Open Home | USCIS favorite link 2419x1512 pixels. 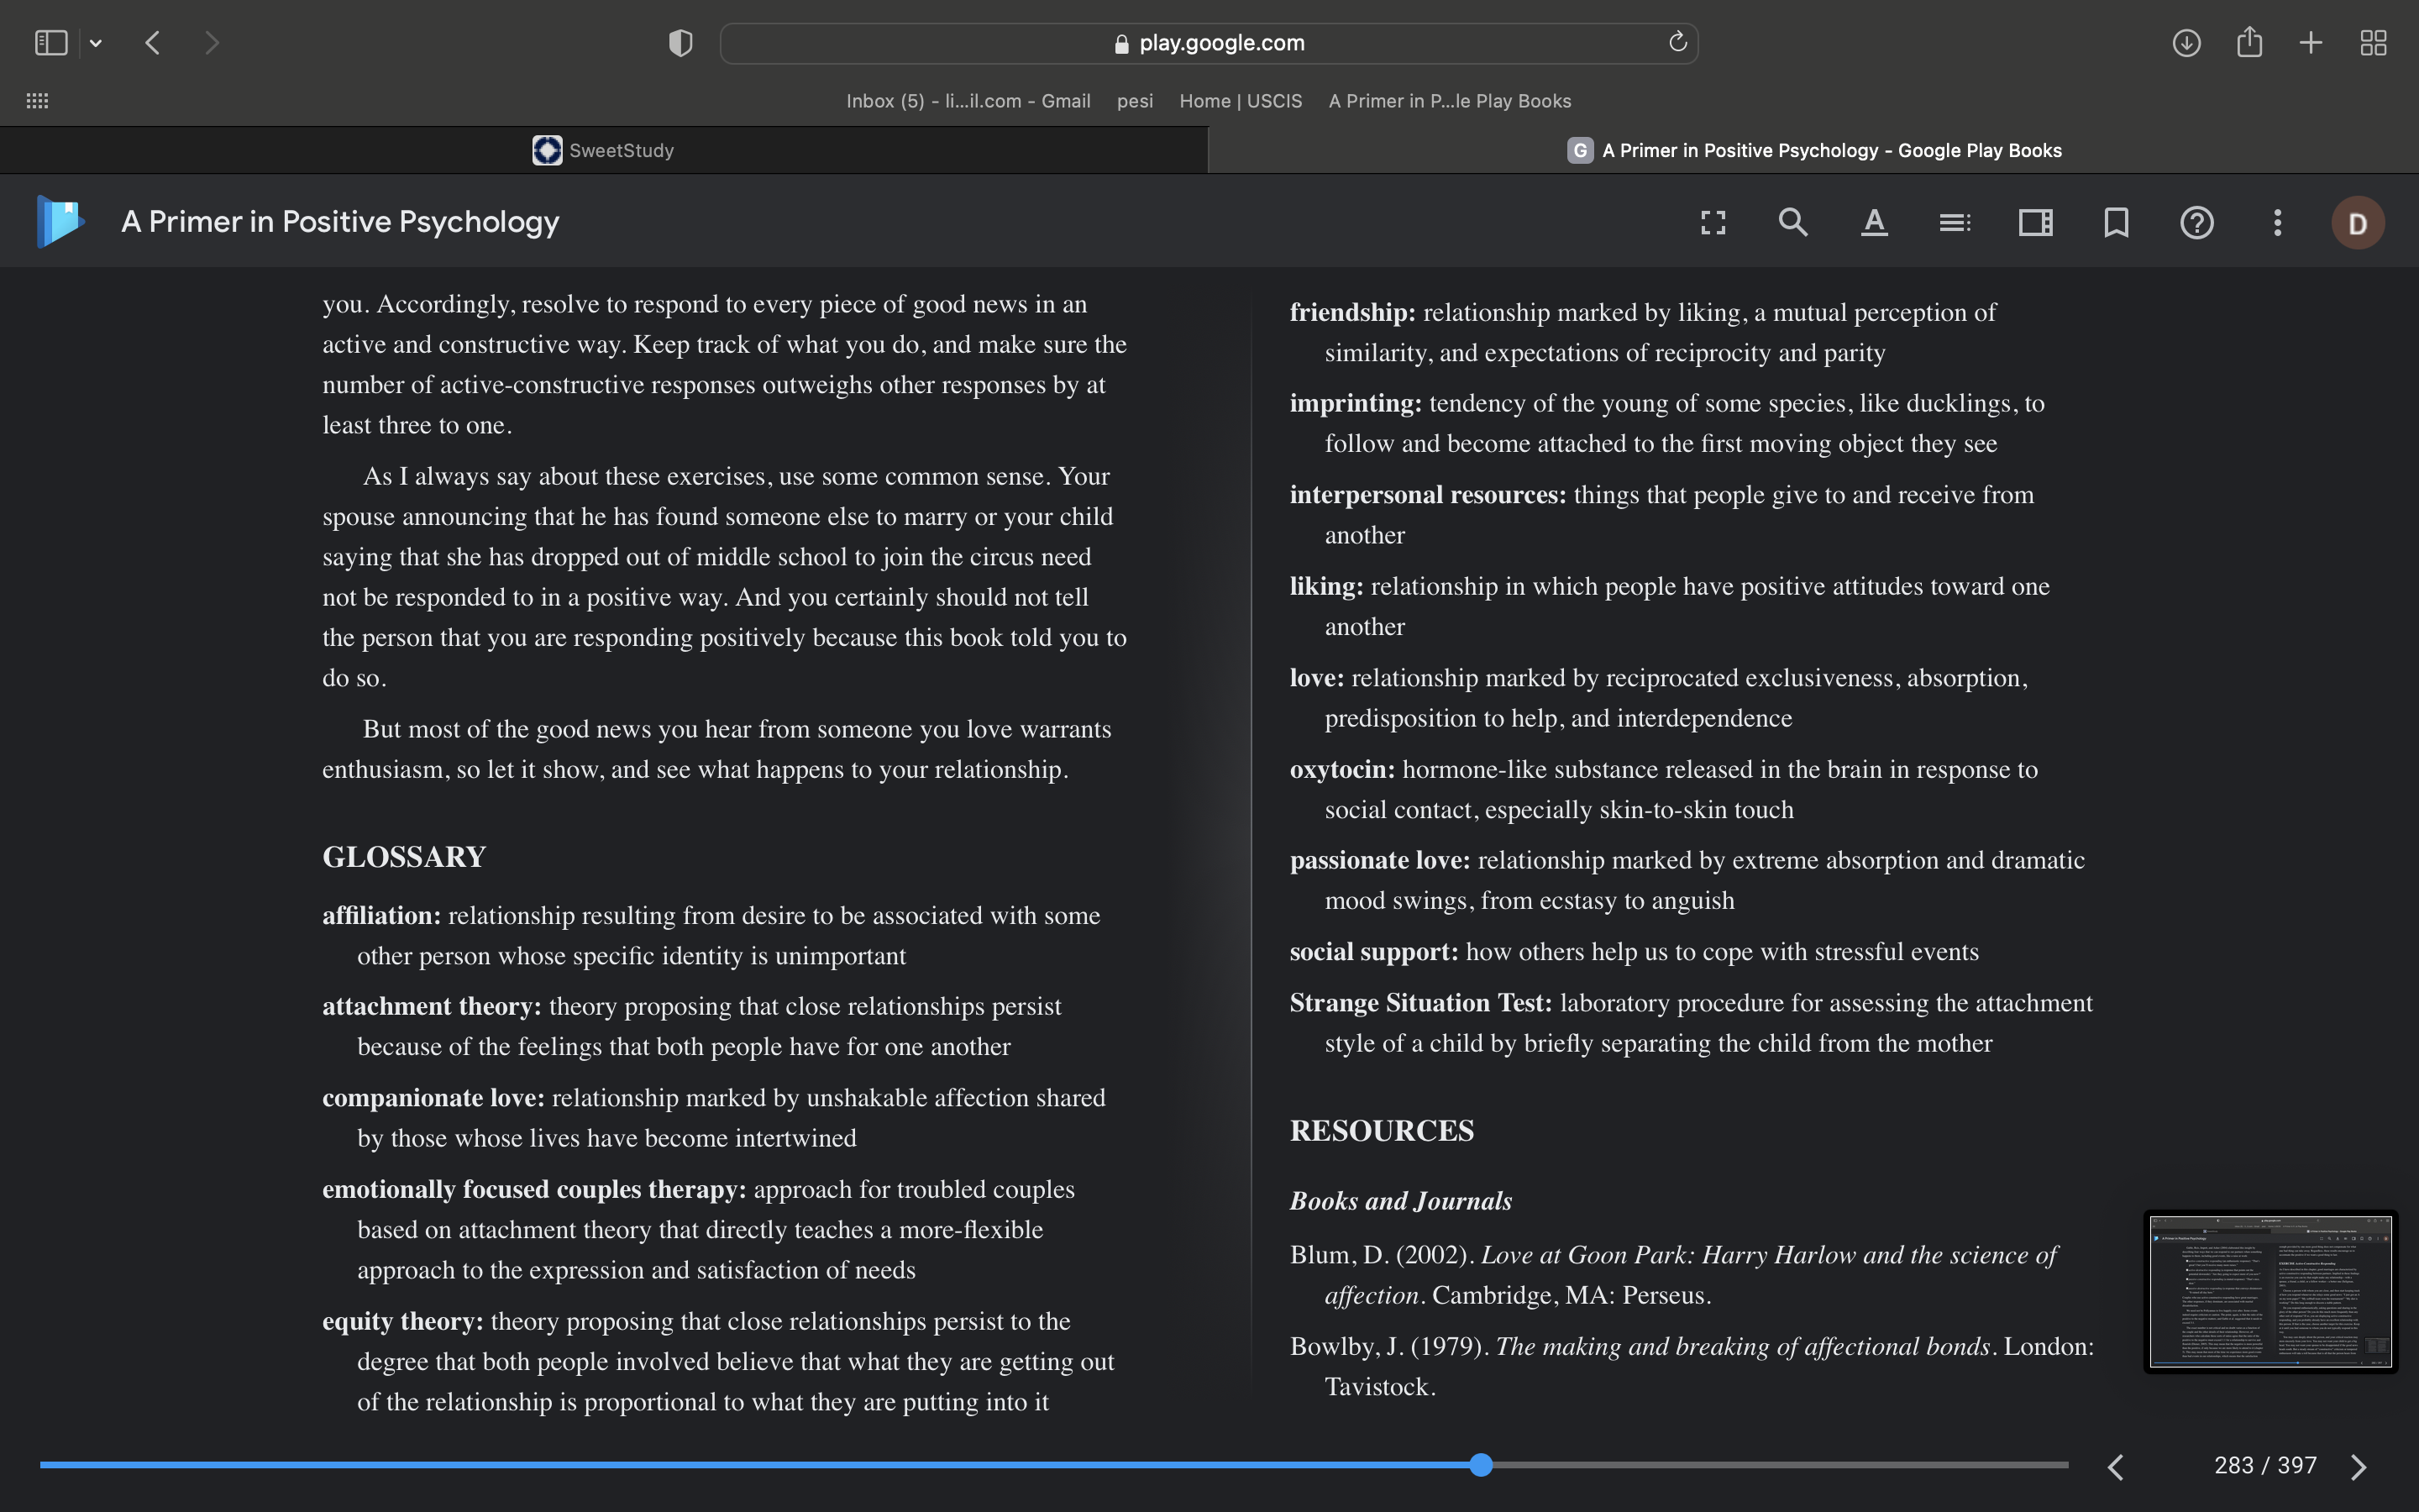coord(1241,101)
